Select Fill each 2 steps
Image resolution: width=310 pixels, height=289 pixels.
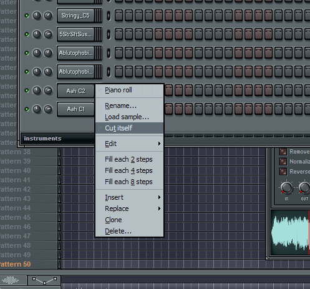coord(129,159)
